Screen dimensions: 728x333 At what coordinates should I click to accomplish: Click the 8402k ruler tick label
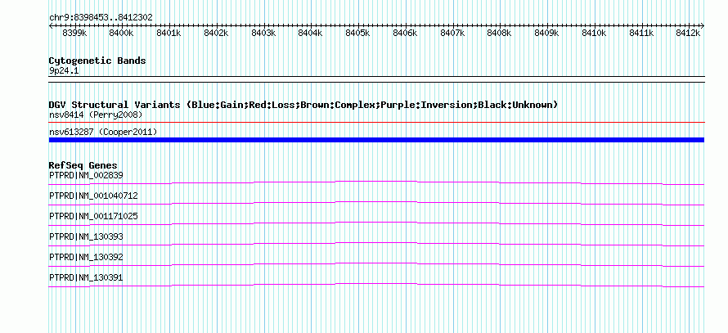pyautogui.click(x=216, y=33)
